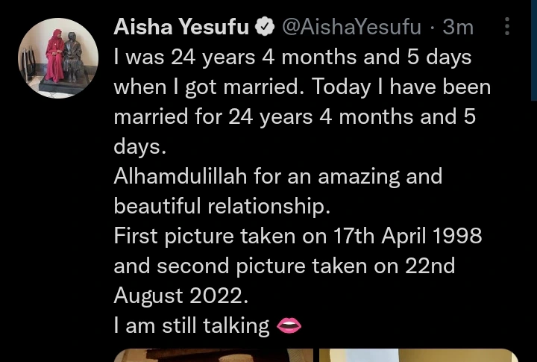Click the line starting 'I was 24 years'

(292, 57)
